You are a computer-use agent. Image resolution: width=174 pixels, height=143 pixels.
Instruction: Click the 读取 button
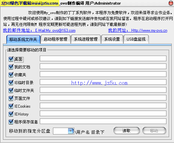[x=127, y=131]
